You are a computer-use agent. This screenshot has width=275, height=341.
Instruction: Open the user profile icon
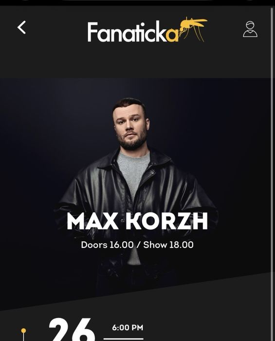pyautogui.click(x=250, y=29)
